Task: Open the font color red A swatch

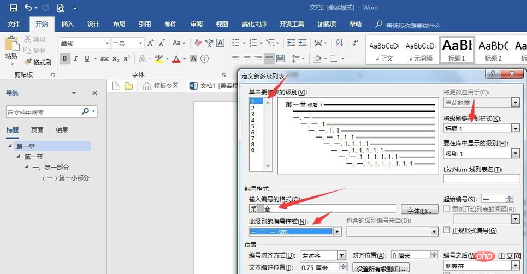Action: (176, 58)
